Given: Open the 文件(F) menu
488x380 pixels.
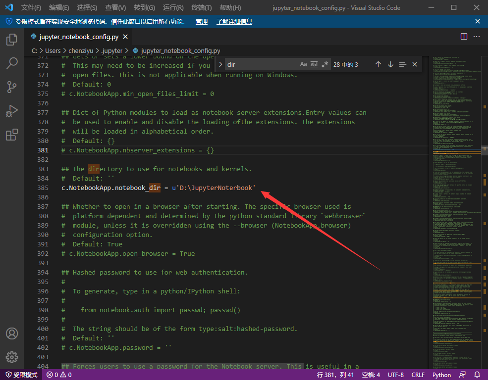Looking at the screenshot, I should 31,7.
